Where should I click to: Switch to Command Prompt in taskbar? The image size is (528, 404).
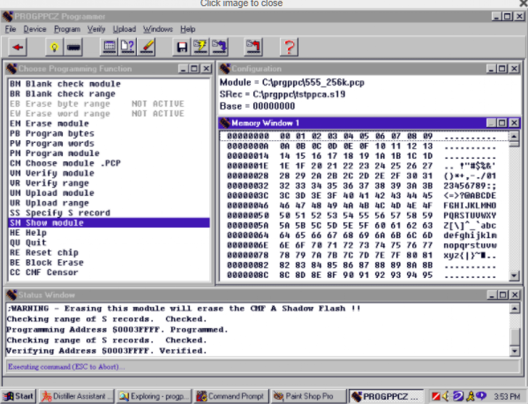[x=231, y=396]
